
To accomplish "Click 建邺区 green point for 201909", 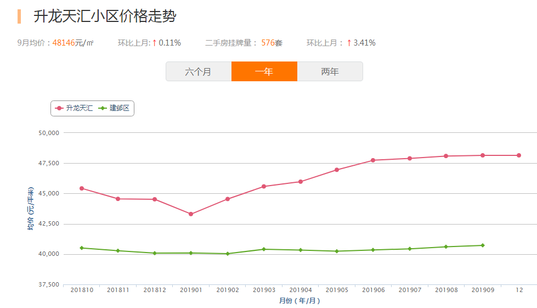I will (x=483, y=245).
